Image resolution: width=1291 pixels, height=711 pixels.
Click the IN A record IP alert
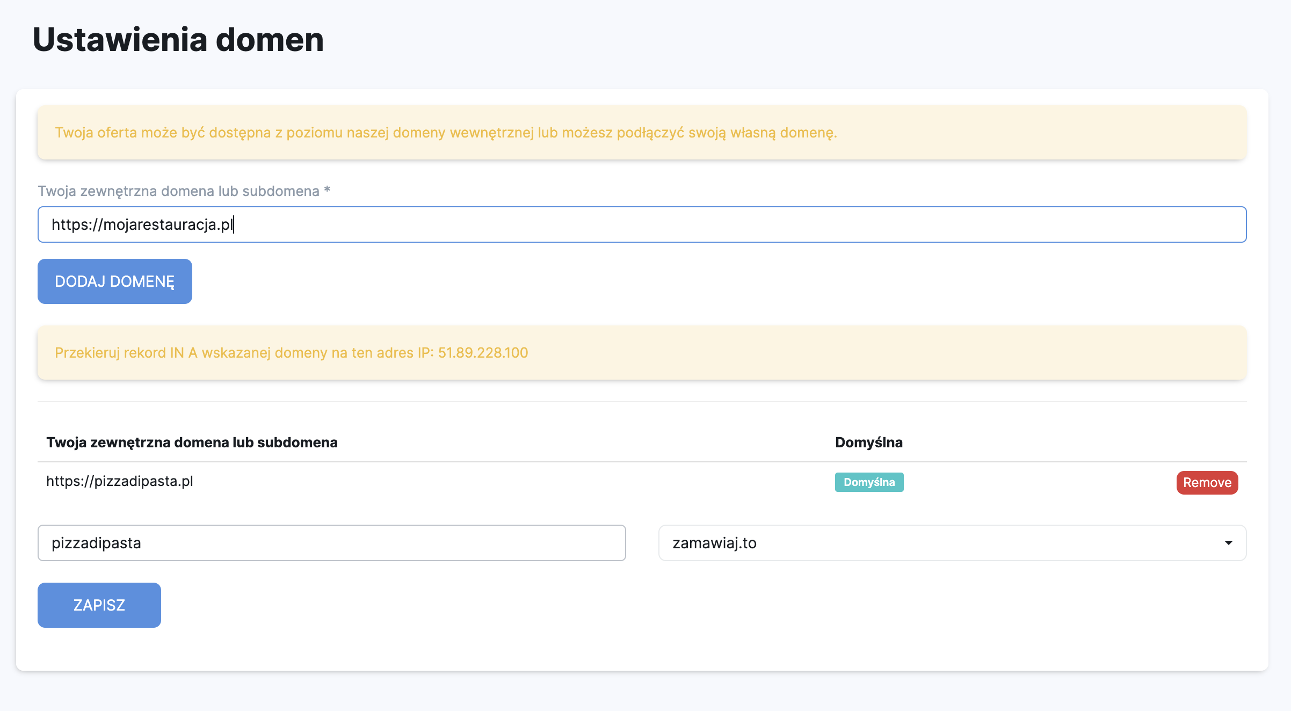click(642, 353)
